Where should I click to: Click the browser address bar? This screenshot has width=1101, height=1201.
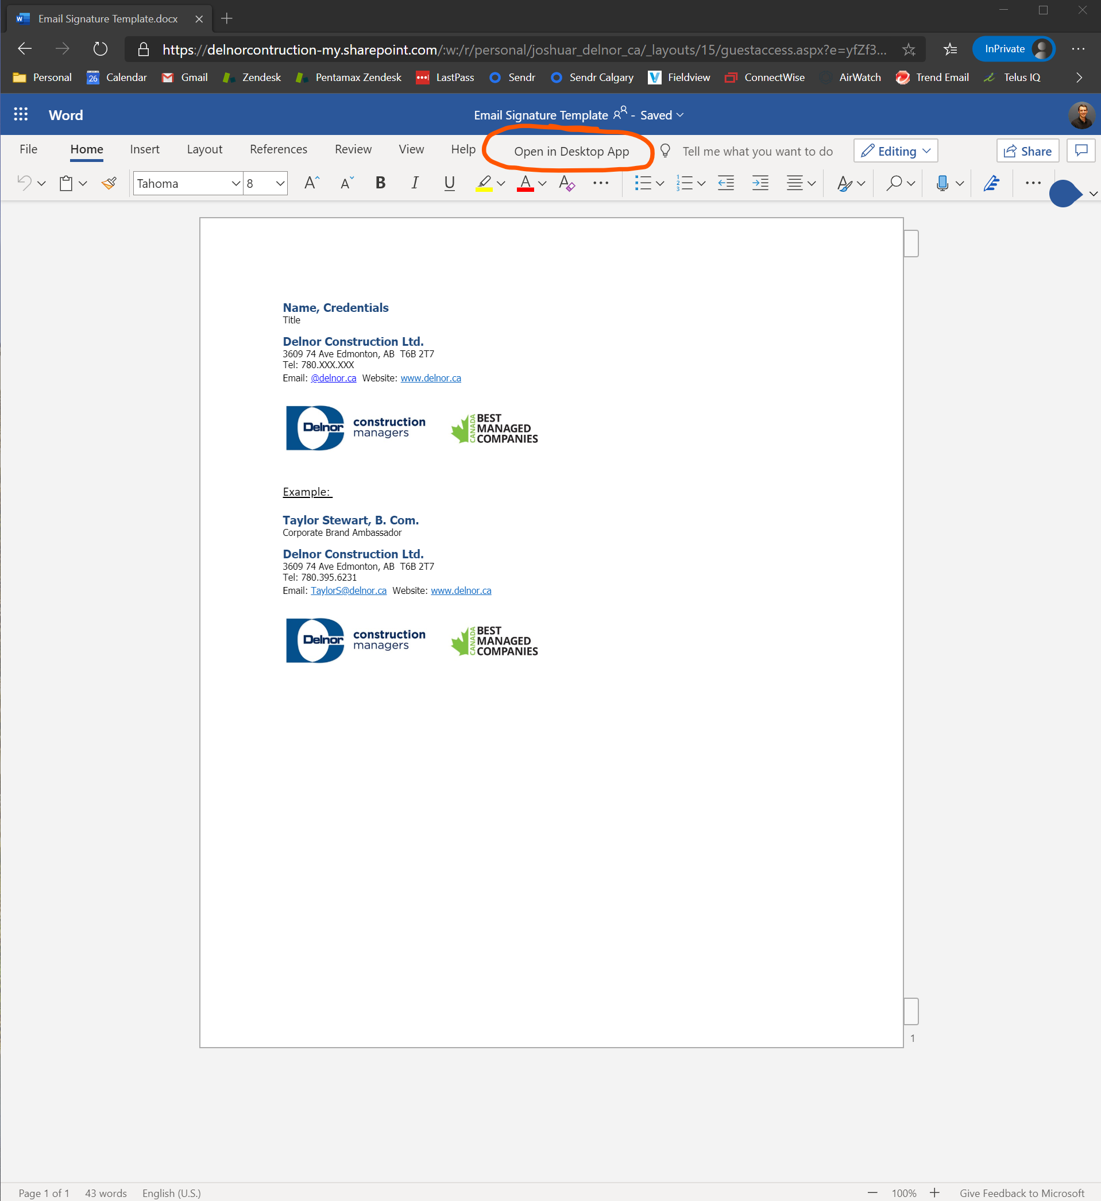524,49
